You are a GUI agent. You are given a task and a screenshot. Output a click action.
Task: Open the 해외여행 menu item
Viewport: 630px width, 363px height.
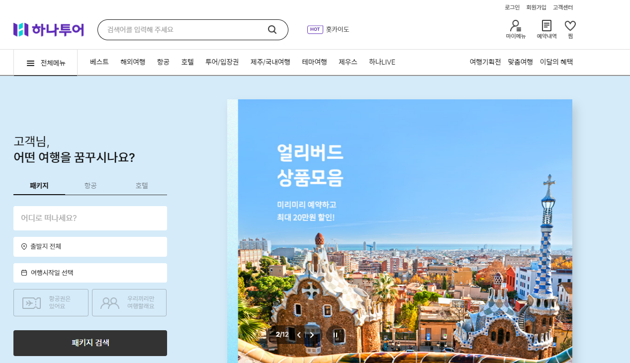tap(132, 62)
